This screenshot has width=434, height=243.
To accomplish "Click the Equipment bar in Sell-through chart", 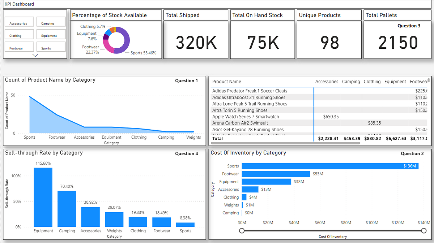I will pyautogui.click(x=43, y=197).
